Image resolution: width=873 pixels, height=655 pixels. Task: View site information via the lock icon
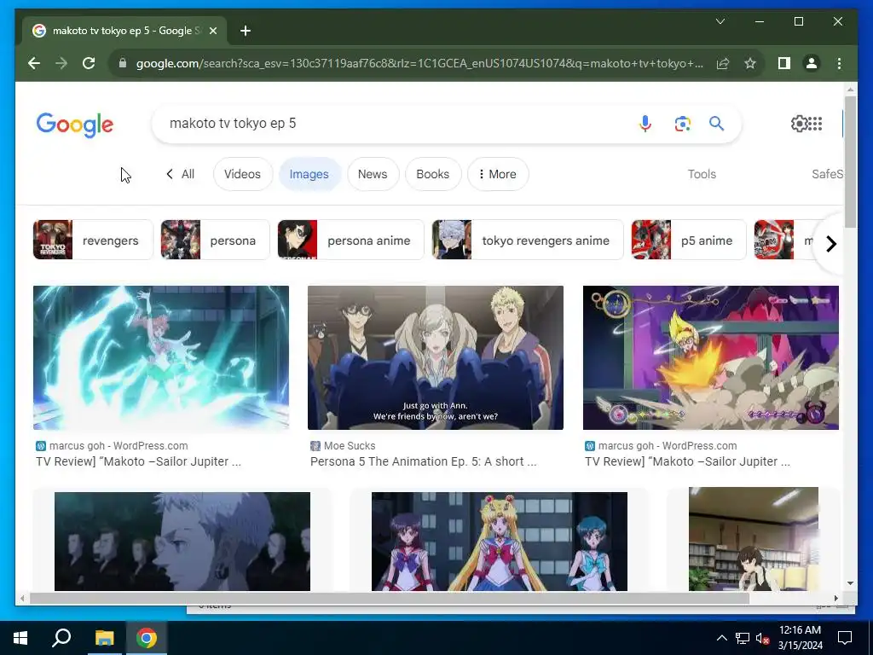(x=123, y=63)
